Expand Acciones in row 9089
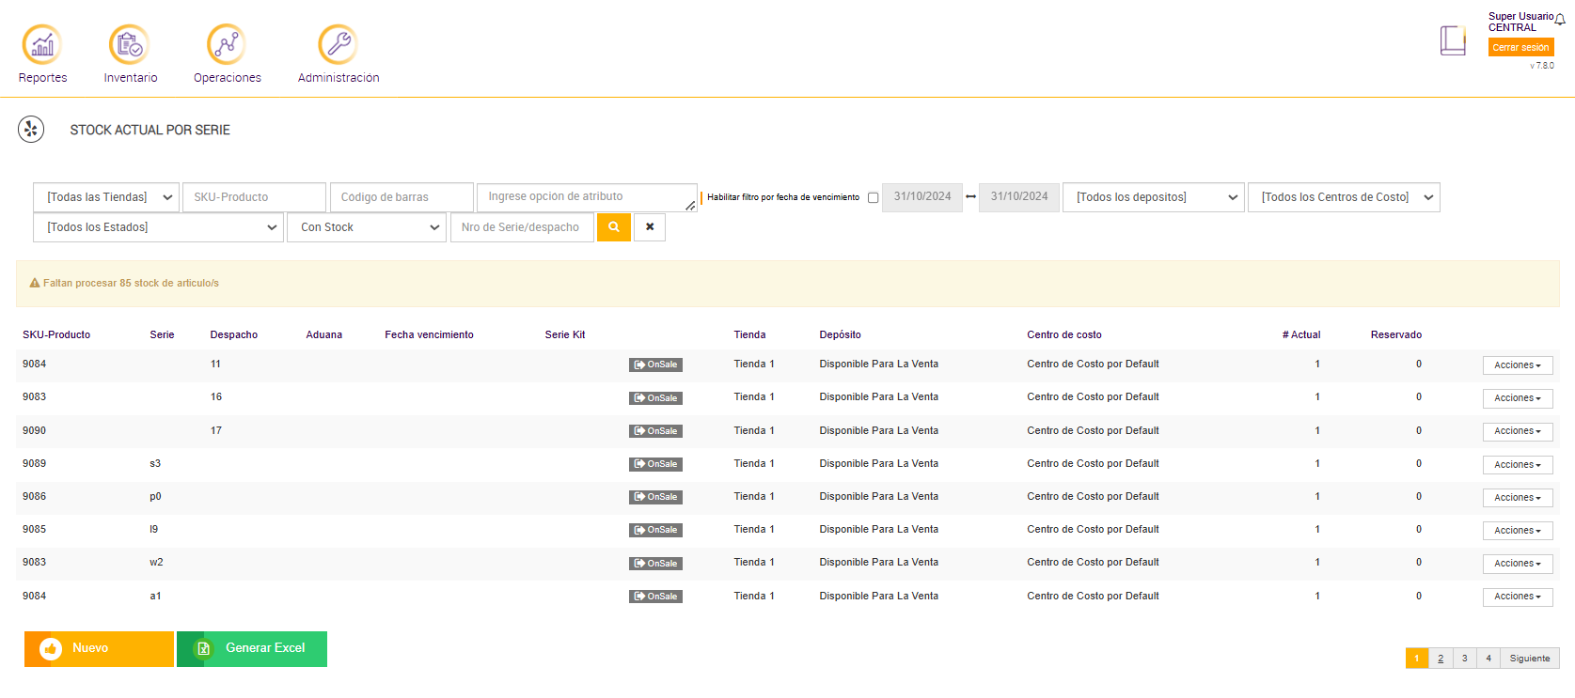 tap(1518, 465)
